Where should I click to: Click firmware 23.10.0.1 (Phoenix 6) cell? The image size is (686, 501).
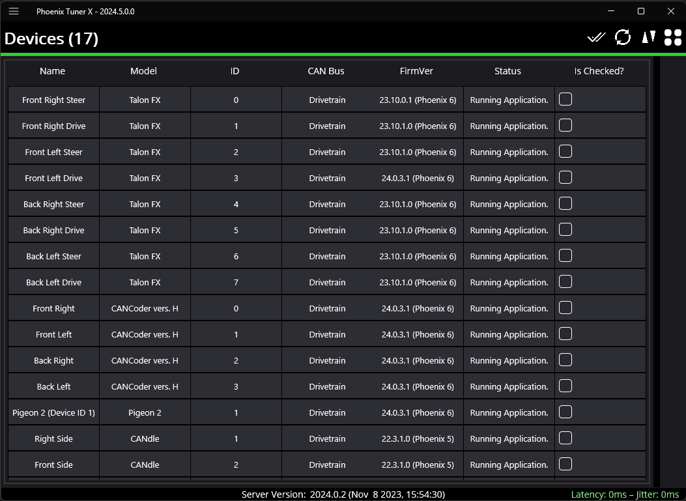point(418,100)
